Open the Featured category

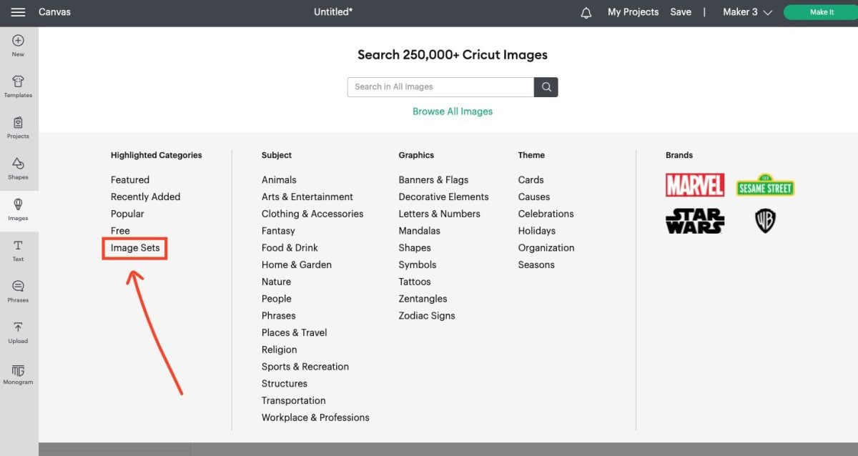tap(130, 180)
